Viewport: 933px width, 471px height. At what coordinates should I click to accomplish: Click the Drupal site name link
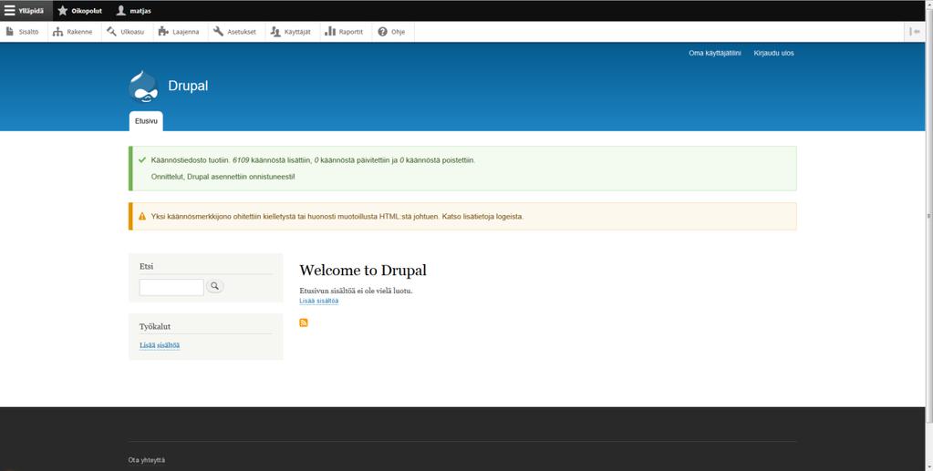point(188,86)
